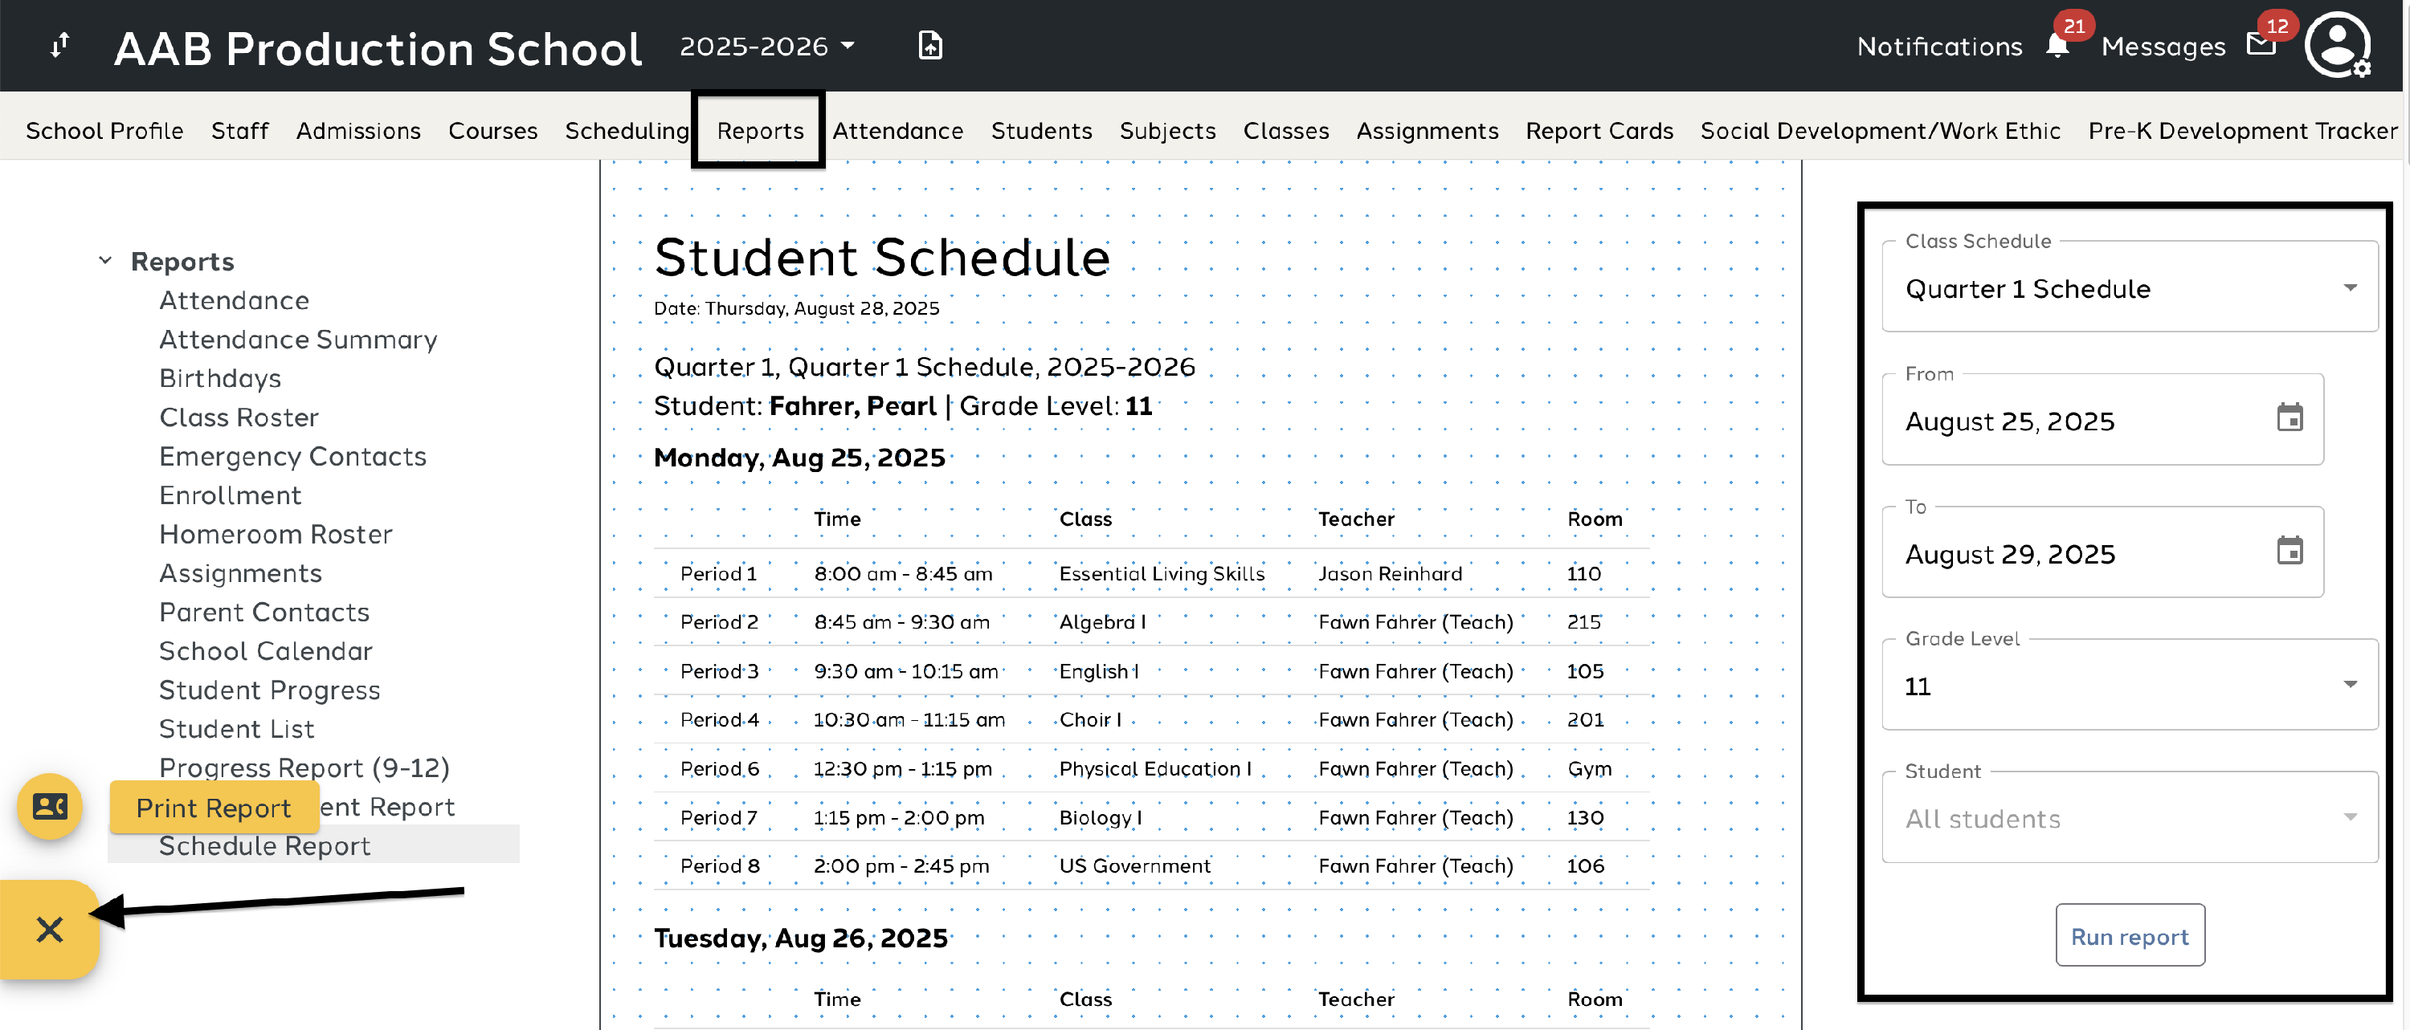2410x1030 pixels.
Task: Open the 2025-2026 school year dropdown
Action: click(x=767, y=46)
